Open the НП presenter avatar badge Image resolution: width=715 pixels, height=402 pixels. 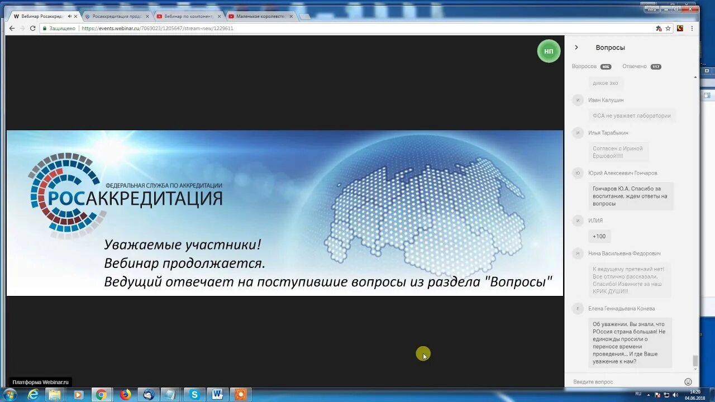(x=549, y=51)
